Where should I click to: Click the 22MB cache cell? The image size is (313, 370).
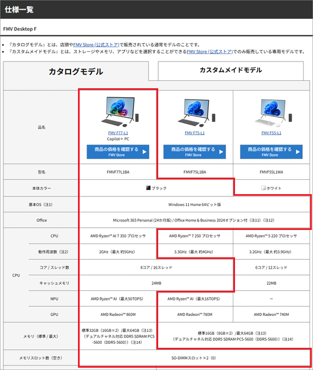click(271, 283)
